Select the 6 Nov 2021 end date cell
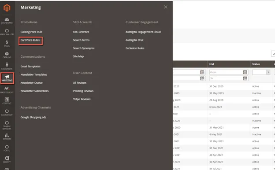 pos(216,107)
